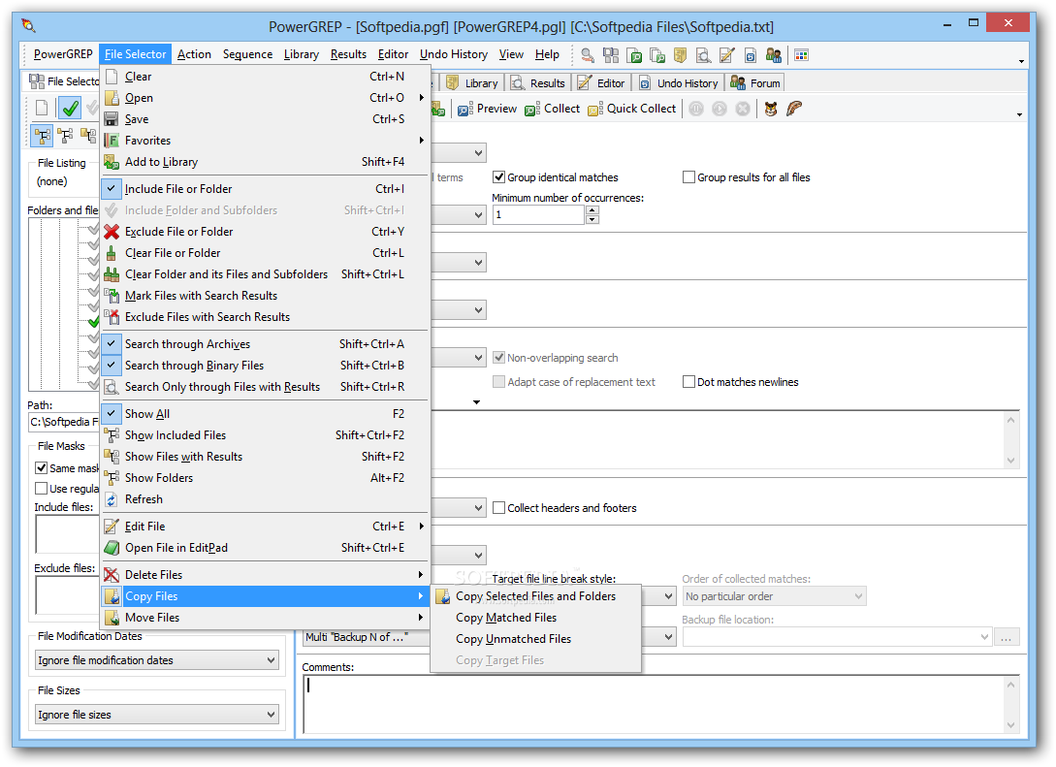Image resolution: width=1056 pixels, height=767 pixels.
Task: Toggle Include File or Folder menu option
Action: coord(265,189)
